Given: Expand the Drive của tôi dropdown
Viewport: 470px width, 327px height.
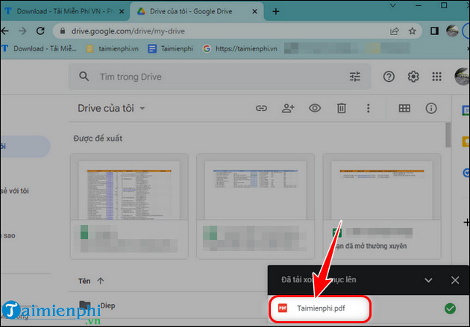Looking at the screenshot, I should pyautogui.click(x=142, y=108).
